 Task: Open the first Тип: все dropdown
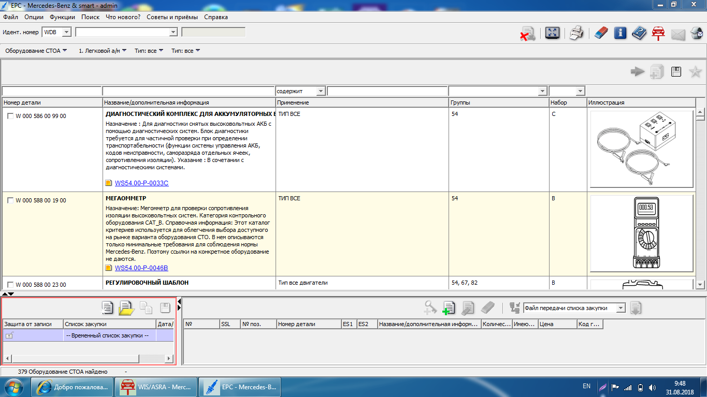click(149, 51)
